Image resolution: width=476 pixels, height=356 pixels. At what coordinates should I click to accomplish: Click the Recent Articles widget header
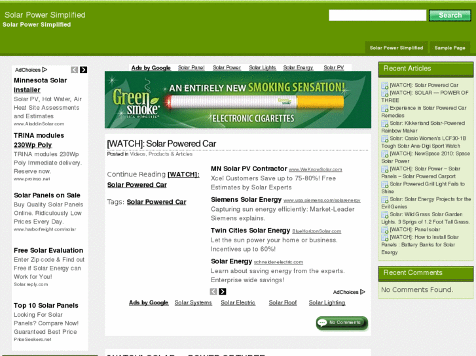(426, 69)
